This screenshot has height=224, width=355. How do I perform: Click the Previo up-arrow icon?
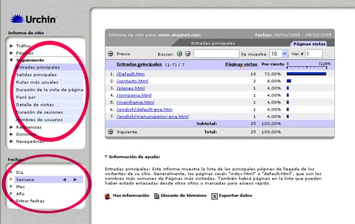pyautogui.click(x=110, y=54)
